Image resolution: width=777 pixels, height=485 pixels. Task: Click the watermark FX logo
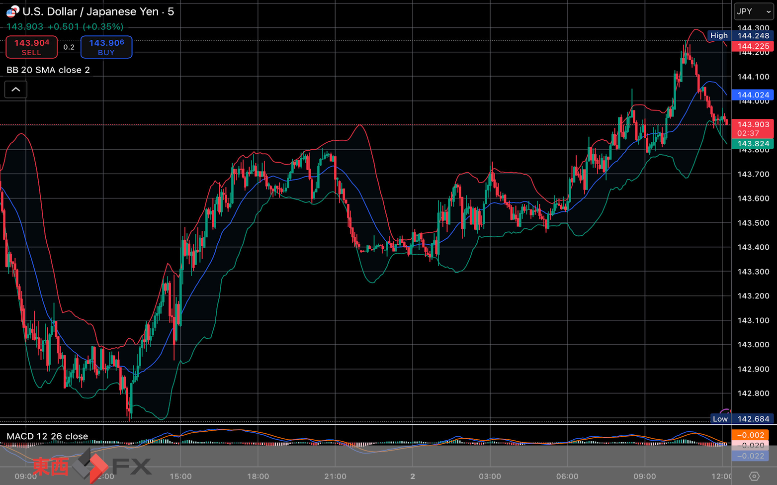(x=93, y=466)
